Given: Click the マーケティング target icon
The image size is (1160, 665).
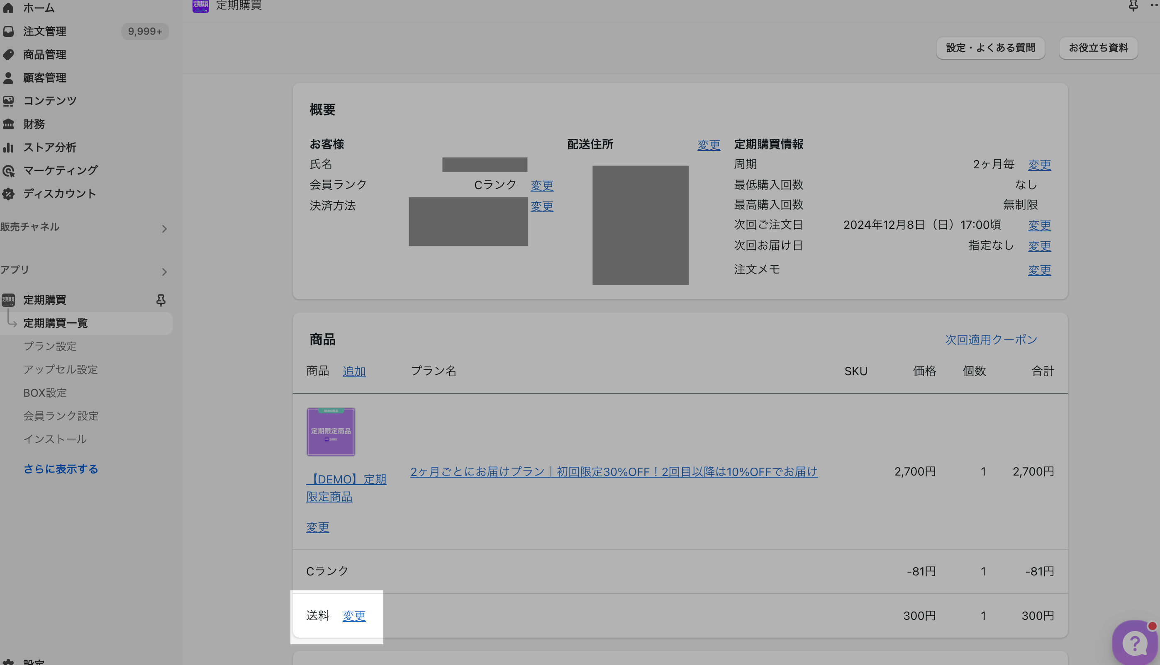Looking at the screenshot, I should (x=9, y=170).
